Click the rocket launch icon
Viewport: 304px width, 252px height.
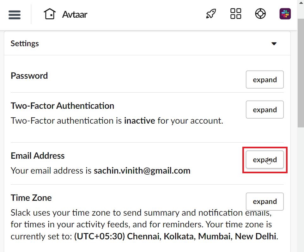(211, 14)
